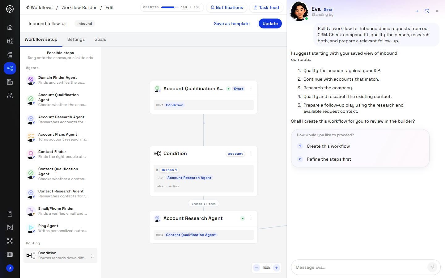The image size is (445, 278).
Task: Open the contacts people icon in sidebar
Action: point(10,95)
